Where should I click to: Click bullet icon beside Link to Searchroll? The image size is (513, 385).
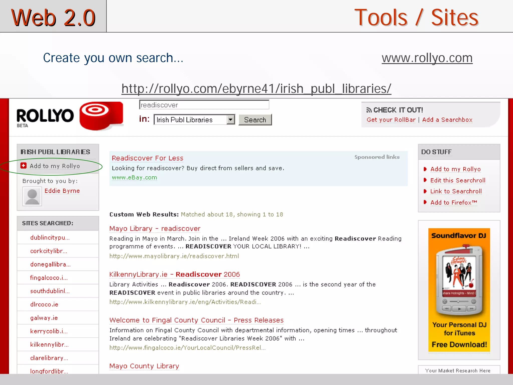425,191
